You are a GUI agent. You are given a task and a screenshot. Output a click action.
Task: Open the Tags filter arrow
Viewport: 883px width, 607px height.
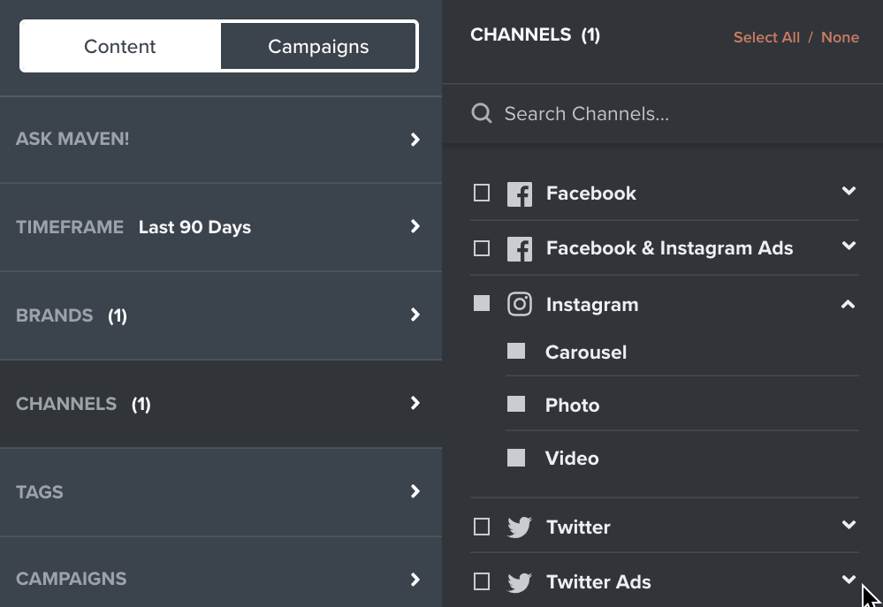pyautogui.click(x=415, y=491)
